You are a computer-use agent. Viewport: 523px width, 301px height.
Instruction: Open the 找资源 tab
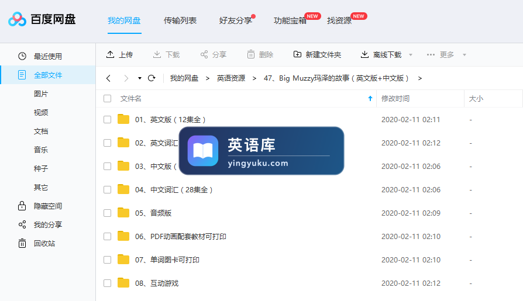click(x=339, y=20)
